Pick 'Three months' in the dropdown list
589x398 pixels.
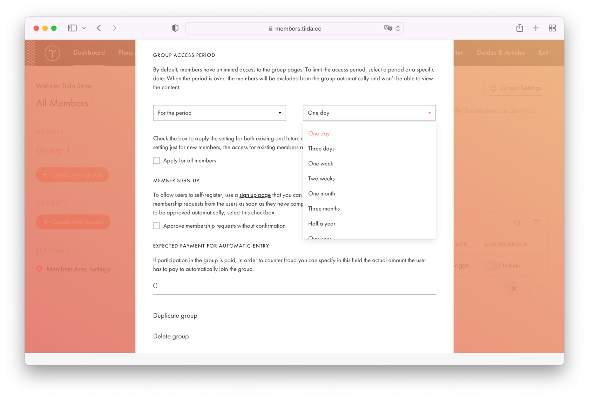324,209
